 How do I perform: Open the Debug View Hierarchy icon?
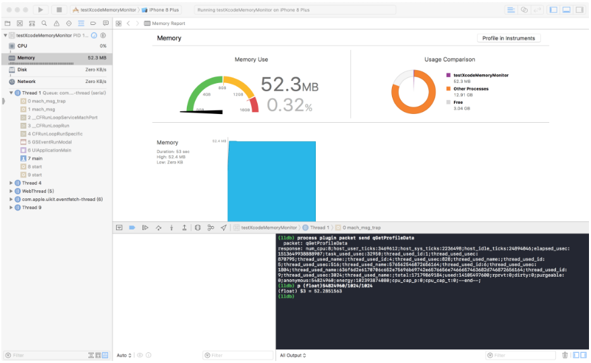198,227
